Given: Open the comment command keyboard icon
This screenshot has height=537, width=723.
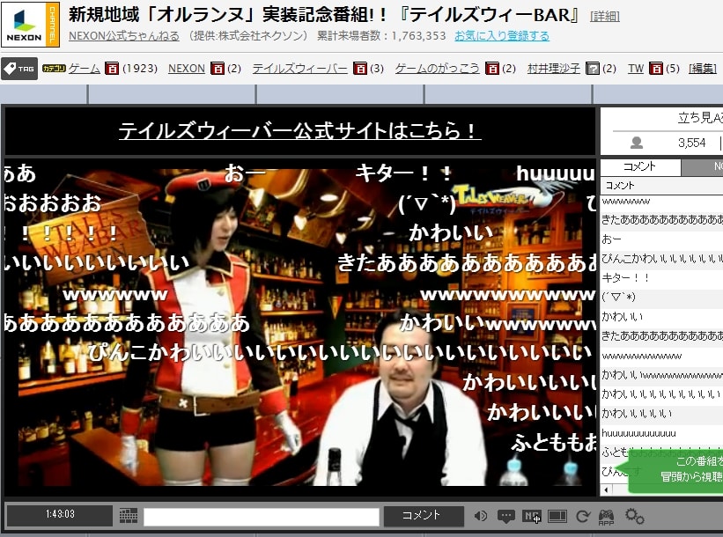Looking at the screenshot, I should click(129, 515).
